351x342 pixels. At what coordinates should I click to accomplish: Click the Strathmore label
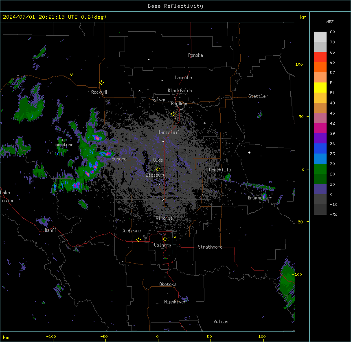pos(210,247)
